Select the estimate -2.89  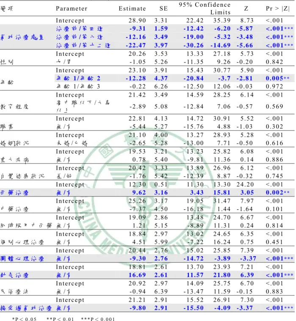point(138,106)
